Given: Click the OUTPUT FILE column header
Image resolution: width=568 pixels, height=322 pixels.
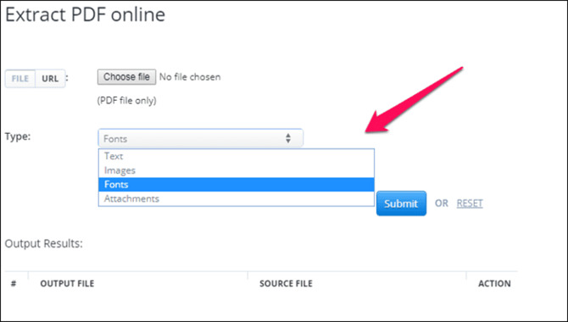Looking at the screenshot, I should (67, 283).
